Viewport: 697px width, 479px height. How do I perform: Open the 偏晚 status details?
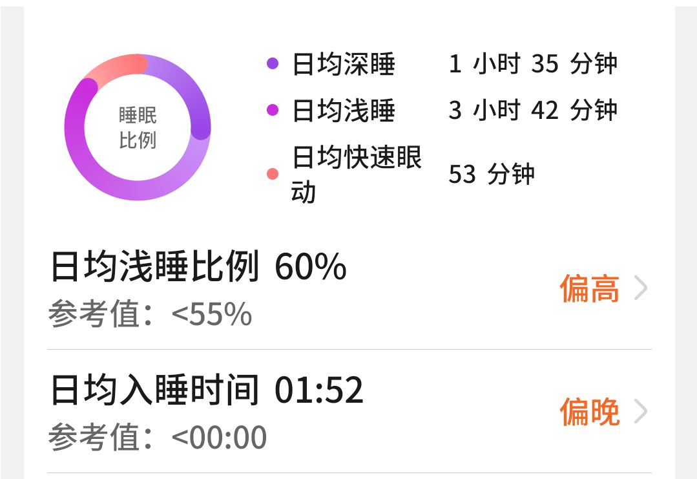589,412
